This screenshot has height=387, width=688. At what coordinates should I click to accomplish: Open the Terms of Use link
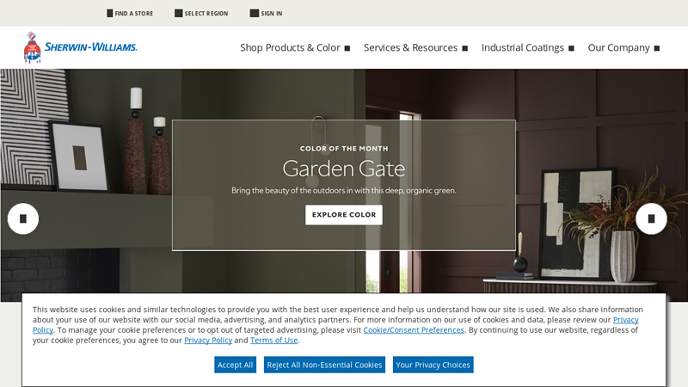point(273,341)
